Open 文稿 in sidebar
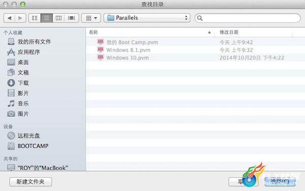This screenshot has width=305, height=191. click(x=23, y=73)
